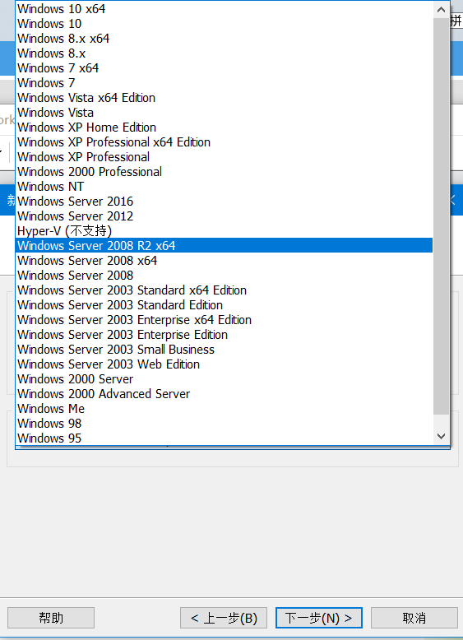Click the list scrollbar up arrow
The width and height of the screenshot is (463, 640).
coord(441,9)
